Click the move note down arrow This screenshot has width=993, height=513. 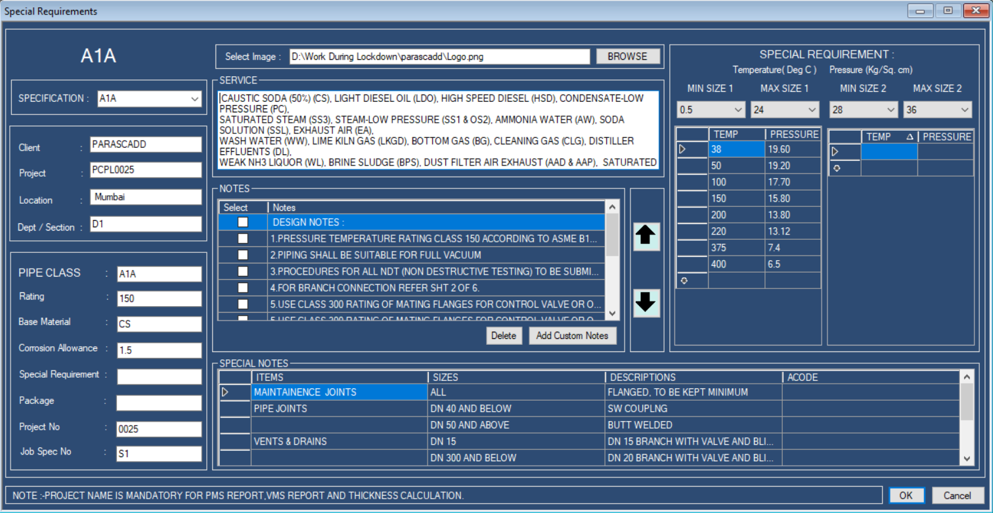click(647, 303)
